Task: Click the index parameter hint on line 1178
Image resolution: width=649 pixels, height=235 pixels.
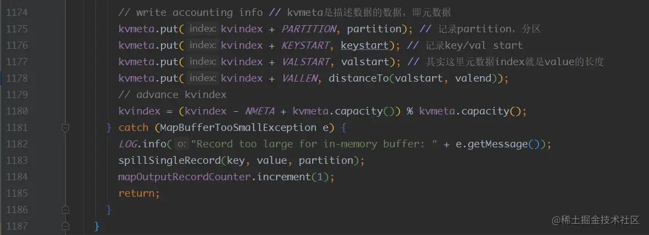Action: click(202, 78)
